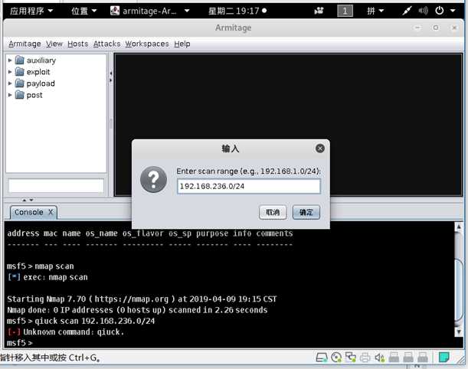Open the 位置 places menu
468x369 pixels.
pyautogui.click(x=83, y=11)
